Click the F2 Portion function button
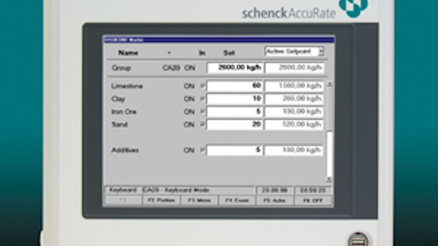 click(x=161, y=200)
